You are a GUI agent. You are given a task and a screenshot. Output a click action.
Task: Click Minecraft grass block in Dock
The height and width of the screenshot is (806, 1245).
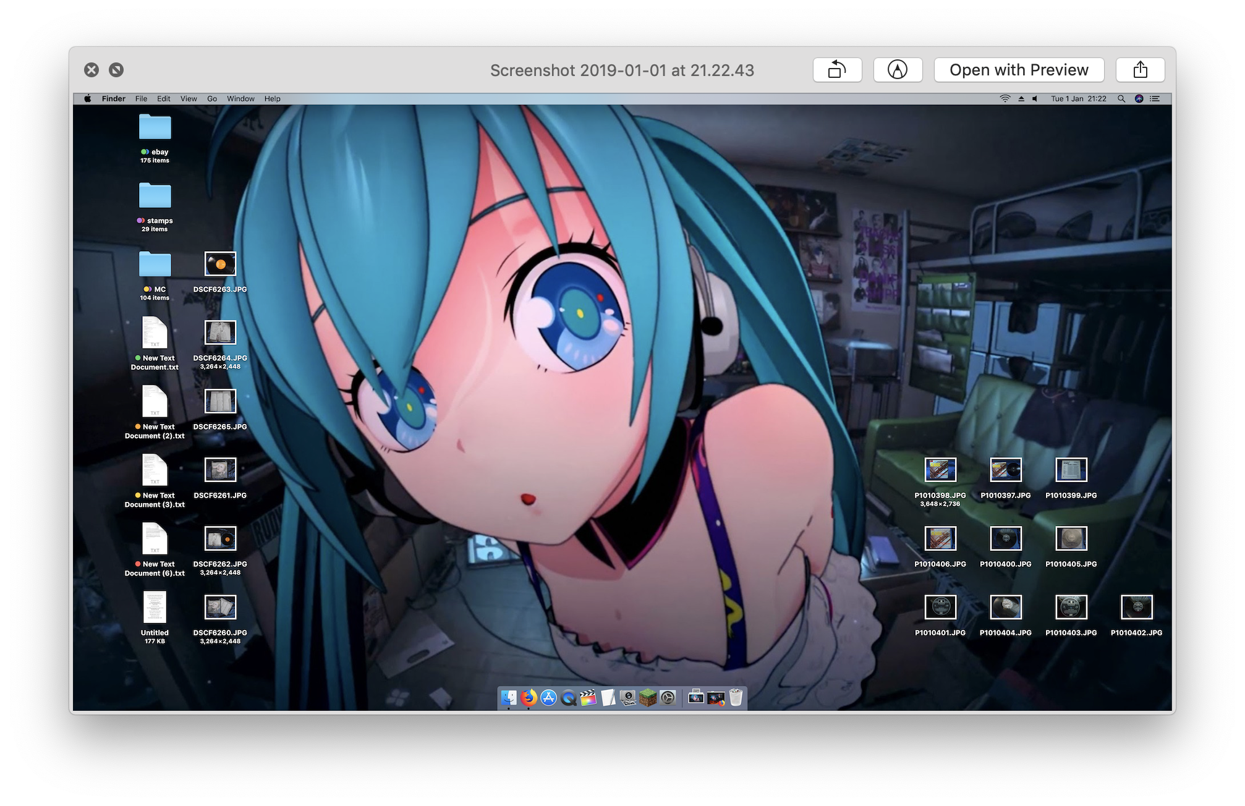pyautogui.click(x=648, y=698)
